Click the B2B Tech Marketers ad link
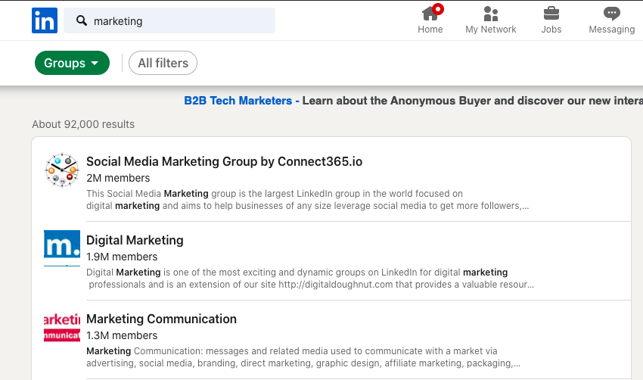Image resolution: width=643 pixels, height=380 pixels. [x=238, y=101]
